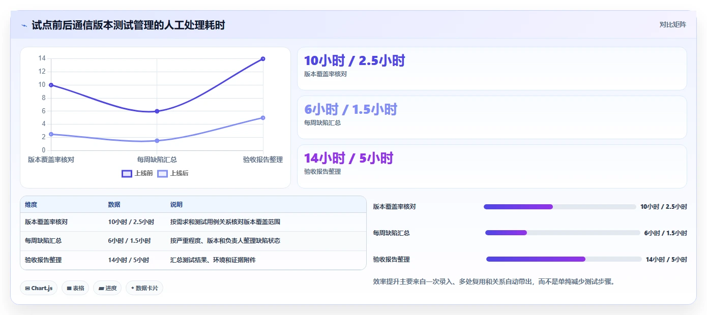Click the x-axis label 版本覆盖率核对

51,160
